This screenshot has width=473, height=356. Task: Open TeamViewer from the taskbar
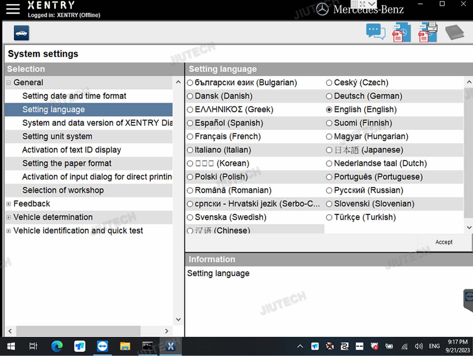[102, 346]
